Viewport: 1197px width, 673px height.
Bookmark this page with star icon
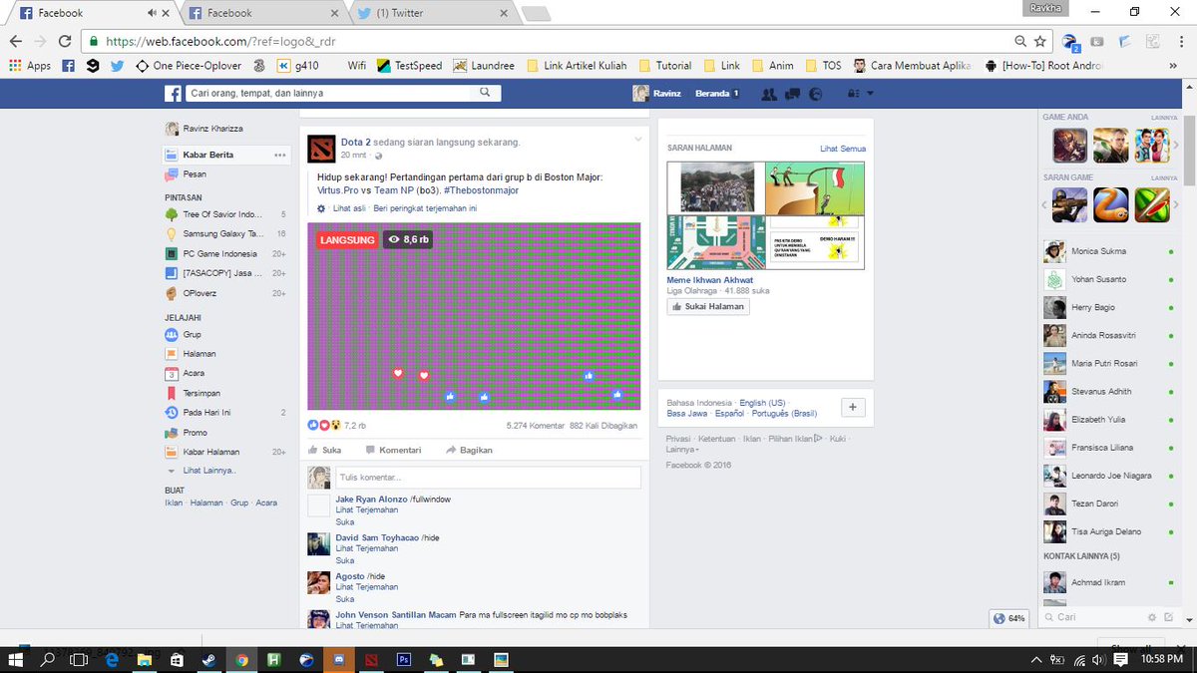[1040, 42]
